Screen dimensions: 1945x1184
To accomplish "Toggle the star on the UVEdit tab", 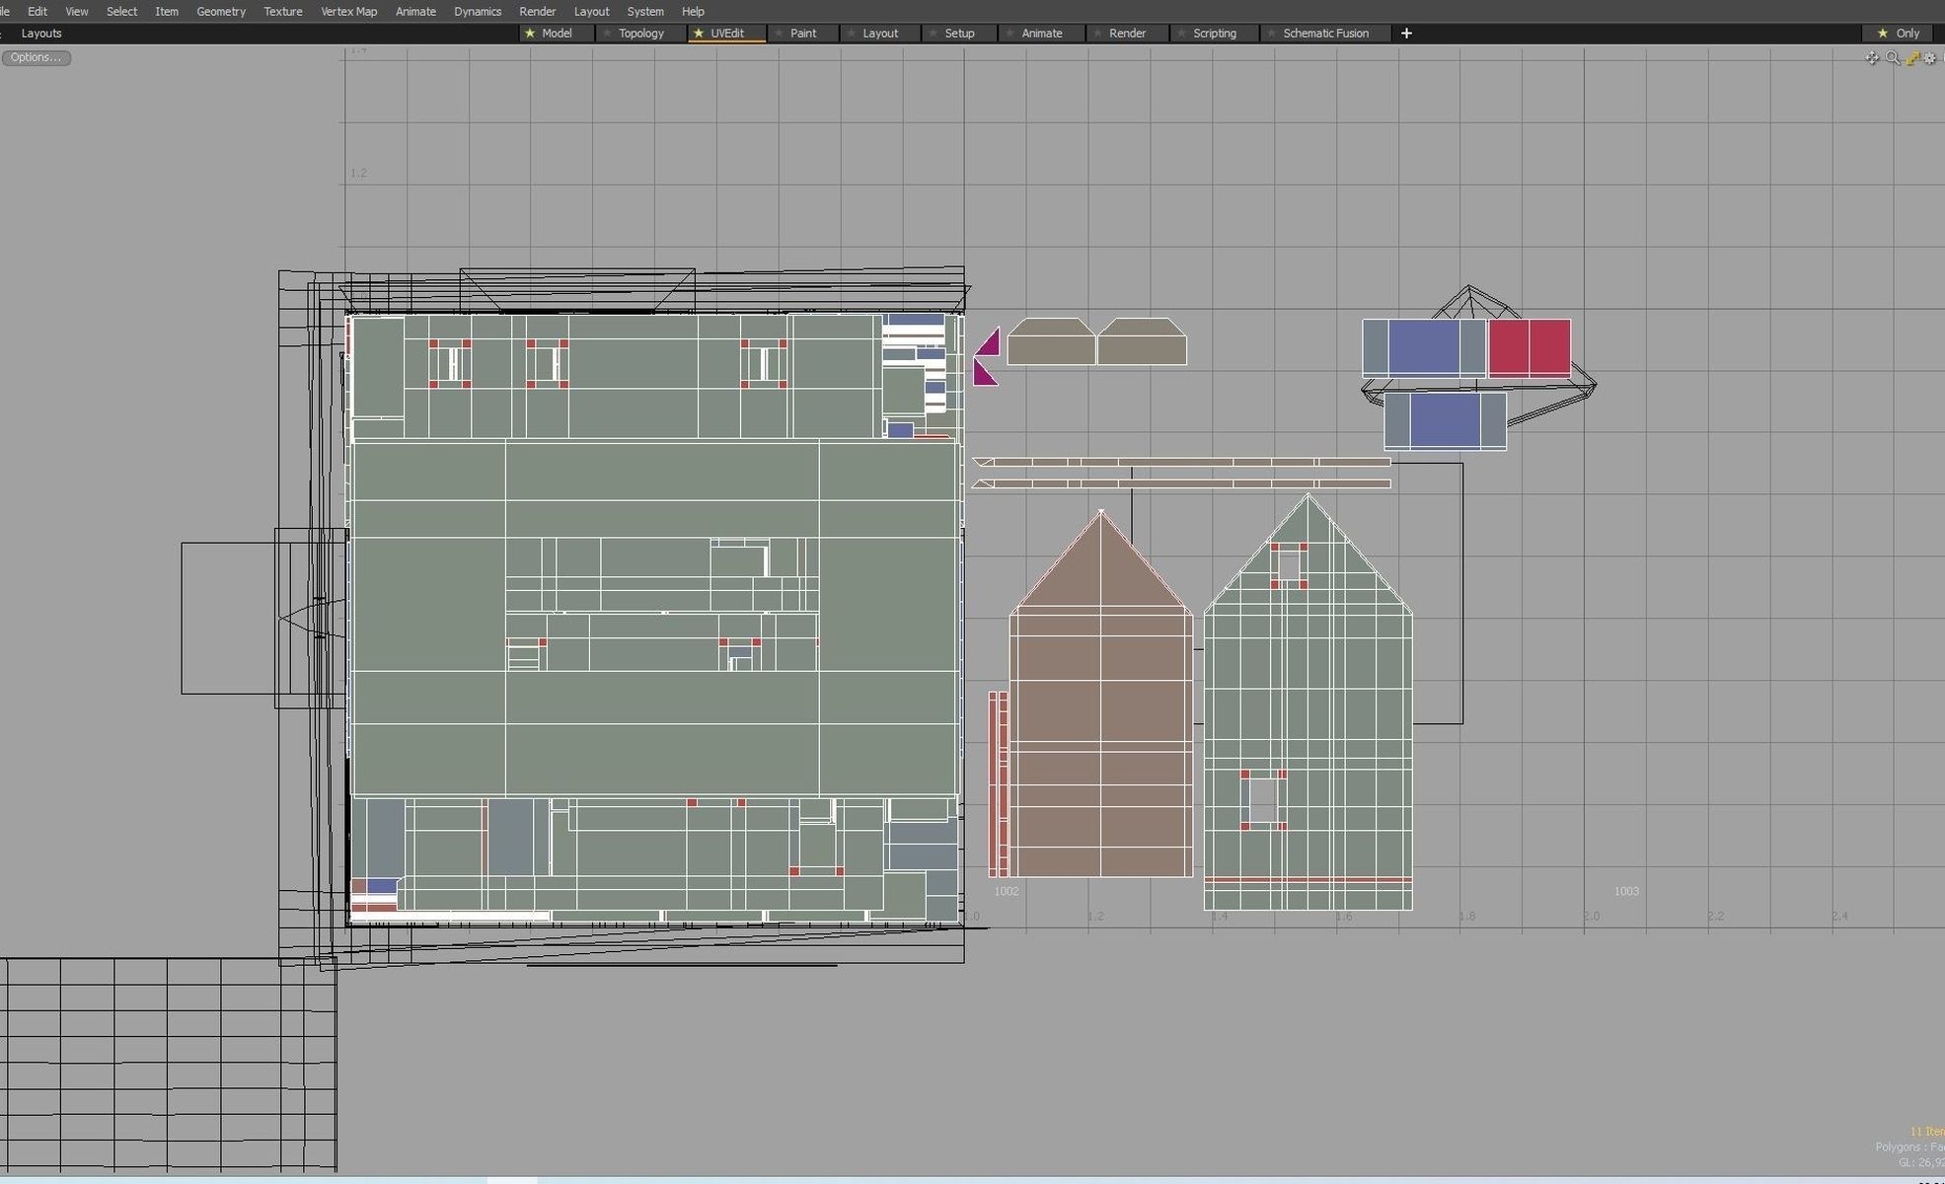I will coord(699,33).
